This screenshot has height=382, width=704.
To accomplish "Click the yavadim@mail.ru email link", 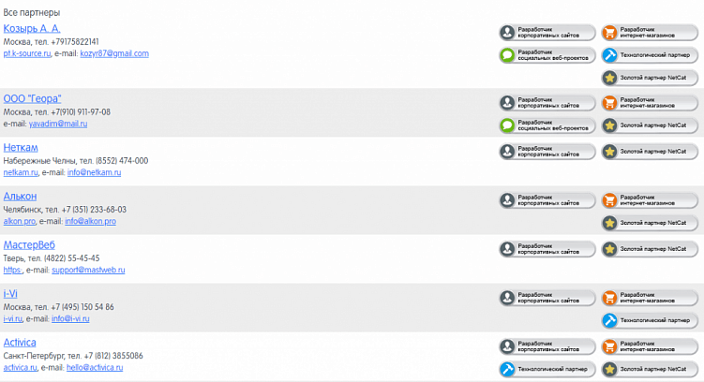I will 57,124.
